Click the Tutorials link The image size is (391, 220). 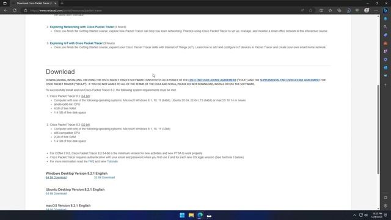[112, 161]
